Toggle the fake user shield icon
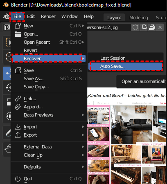This screenshot has width=167, height=184. (x=135, y=27)
